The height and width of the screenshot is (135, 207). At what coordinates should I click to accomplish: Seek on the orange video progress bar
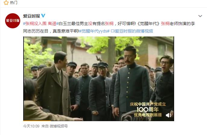click(99, 121)
